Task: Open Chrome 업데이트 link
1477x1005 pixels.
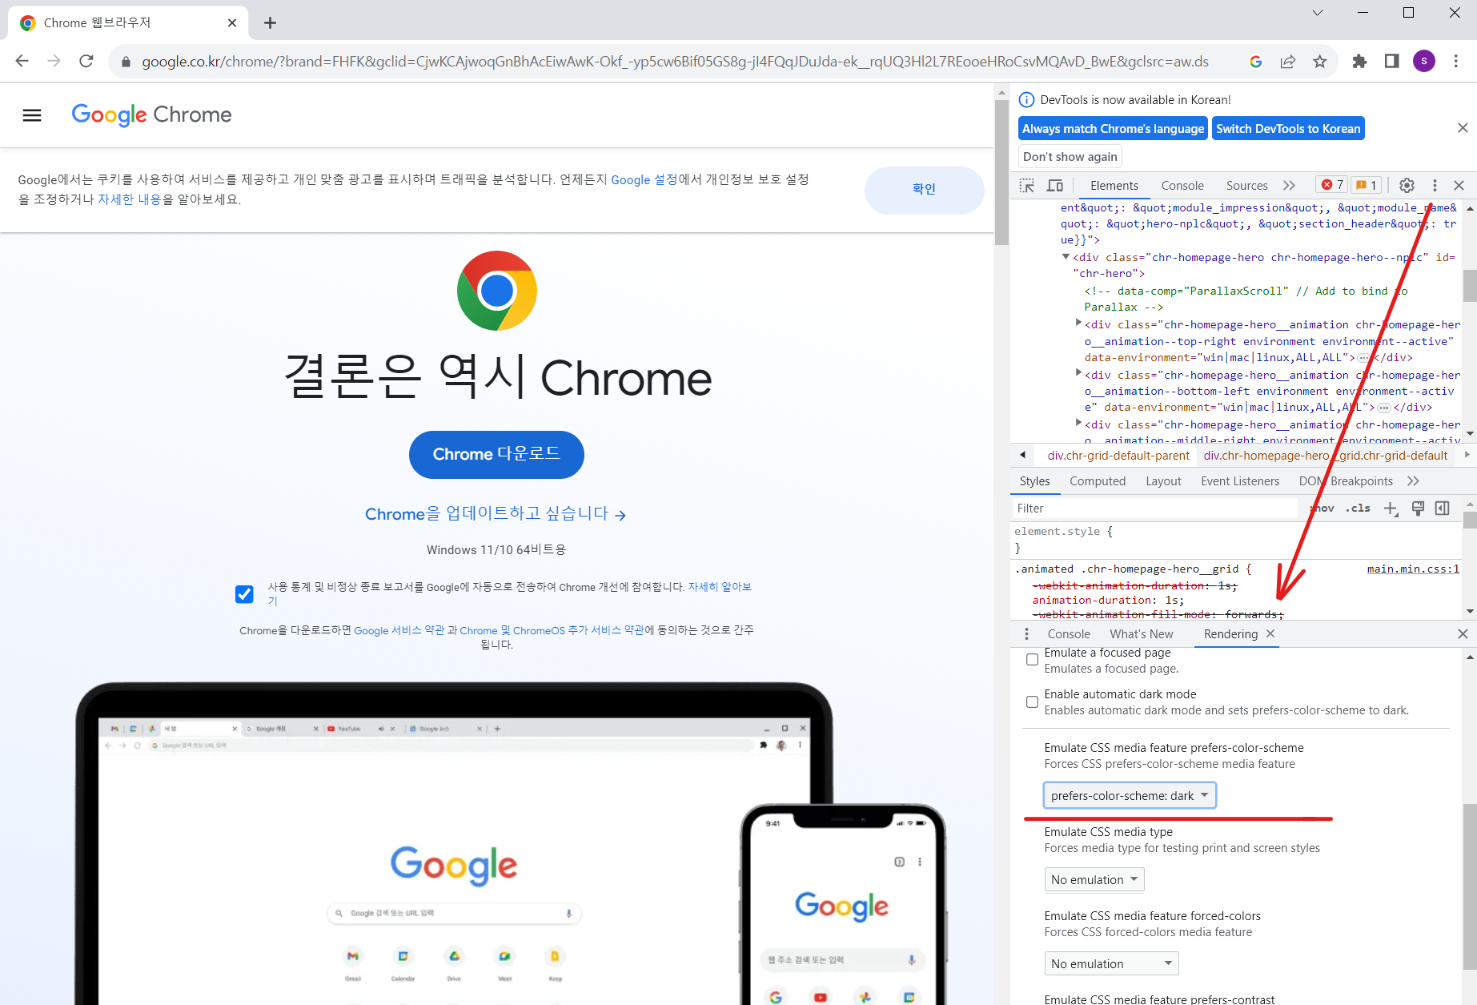Action: point(496,514)
